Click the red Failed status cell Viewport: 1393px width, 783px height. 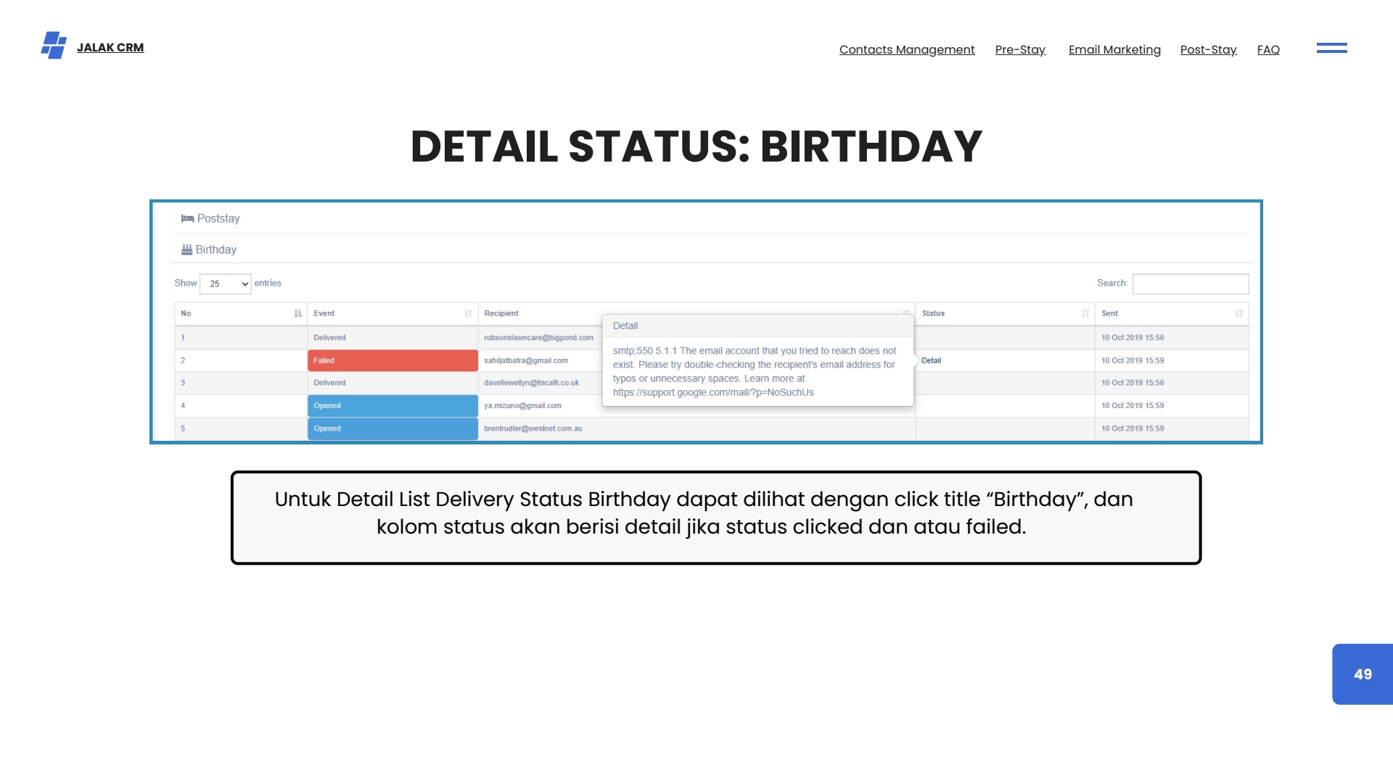click(393, 360)
